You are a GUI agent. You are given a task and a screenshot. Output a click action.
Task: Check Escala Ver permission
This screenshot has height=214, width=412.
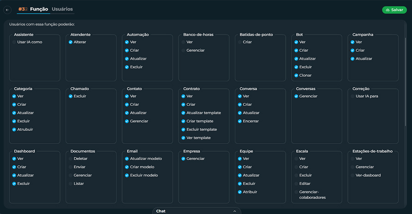tap(296, 159)
